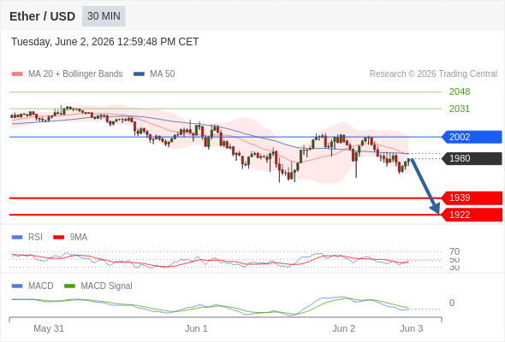Click the Jun 2 date axis label

343,328
